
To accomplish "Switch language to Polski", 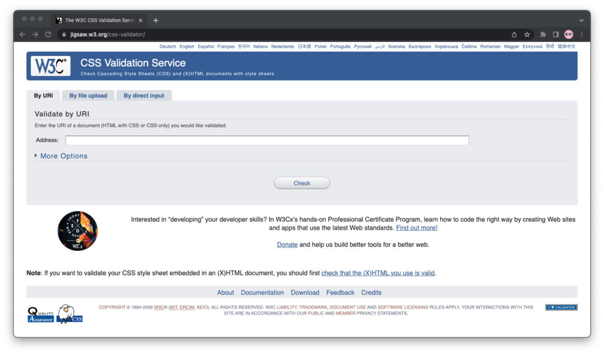I will click(x=320, y=47).
